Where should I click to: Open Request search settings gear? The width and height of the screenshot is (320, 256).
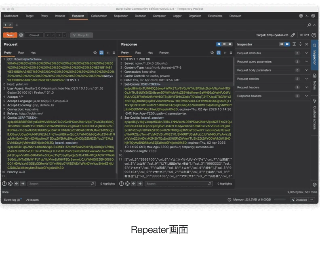pos(10,184)
